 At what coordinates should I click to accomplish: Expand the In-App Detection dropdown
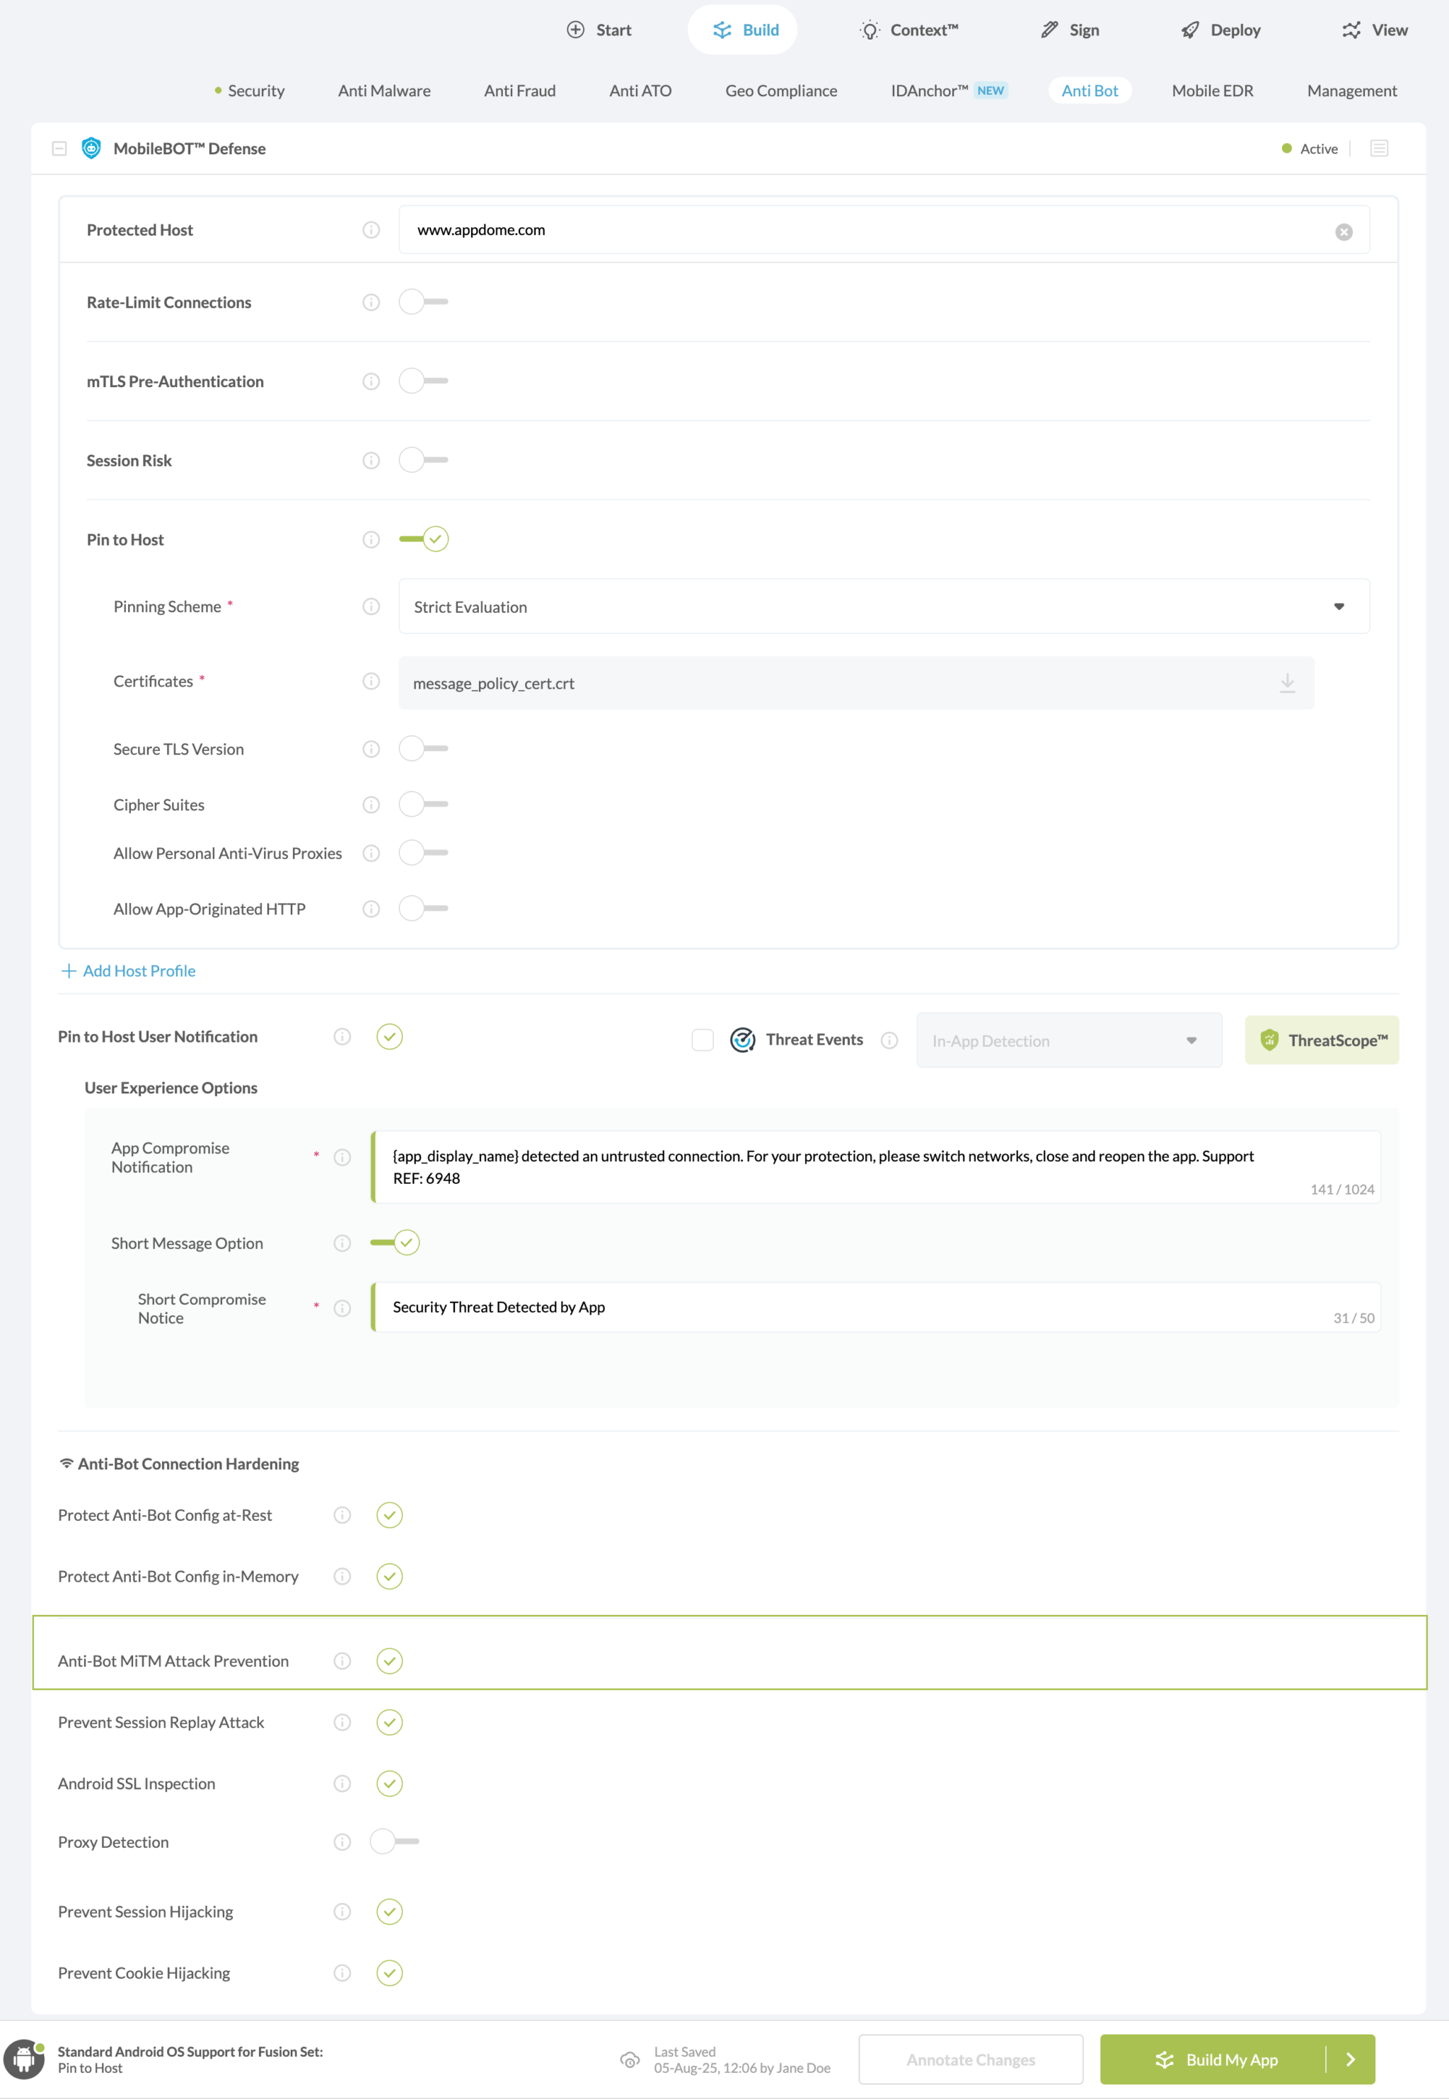coord(1190,1040)
